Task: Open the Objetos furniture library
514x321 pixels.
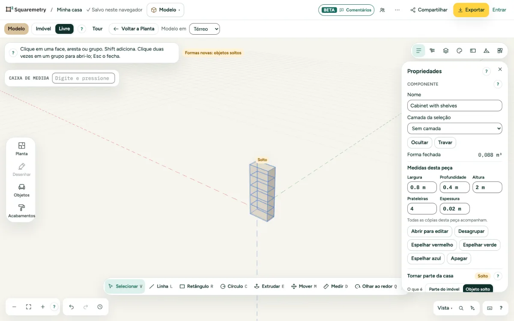Action: pyautogui.click(x=21, y=190)
